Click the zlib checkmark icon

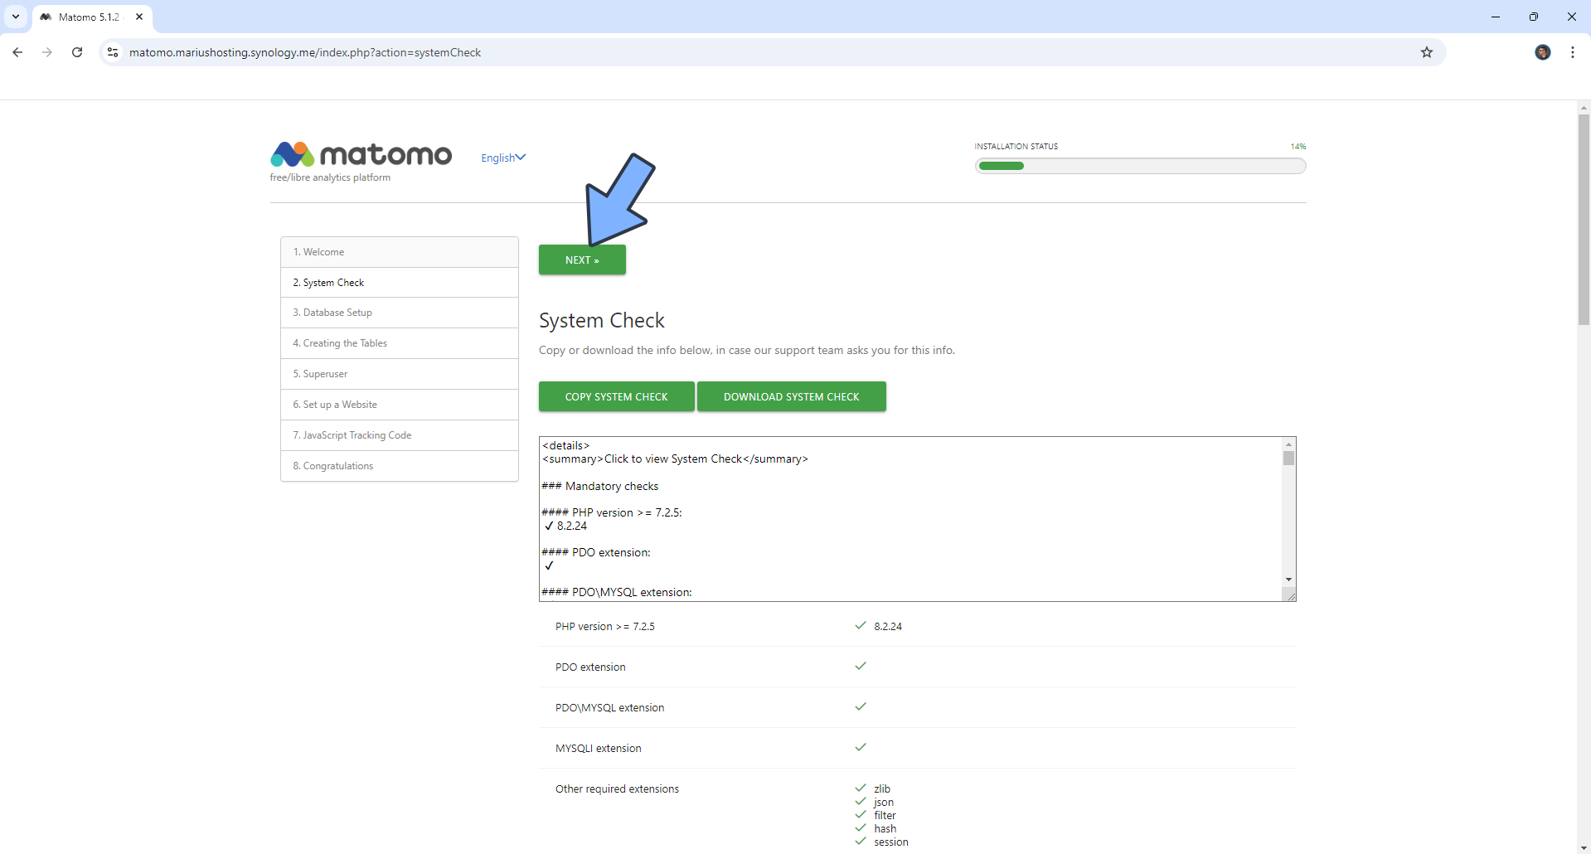[x=861, y=788]
